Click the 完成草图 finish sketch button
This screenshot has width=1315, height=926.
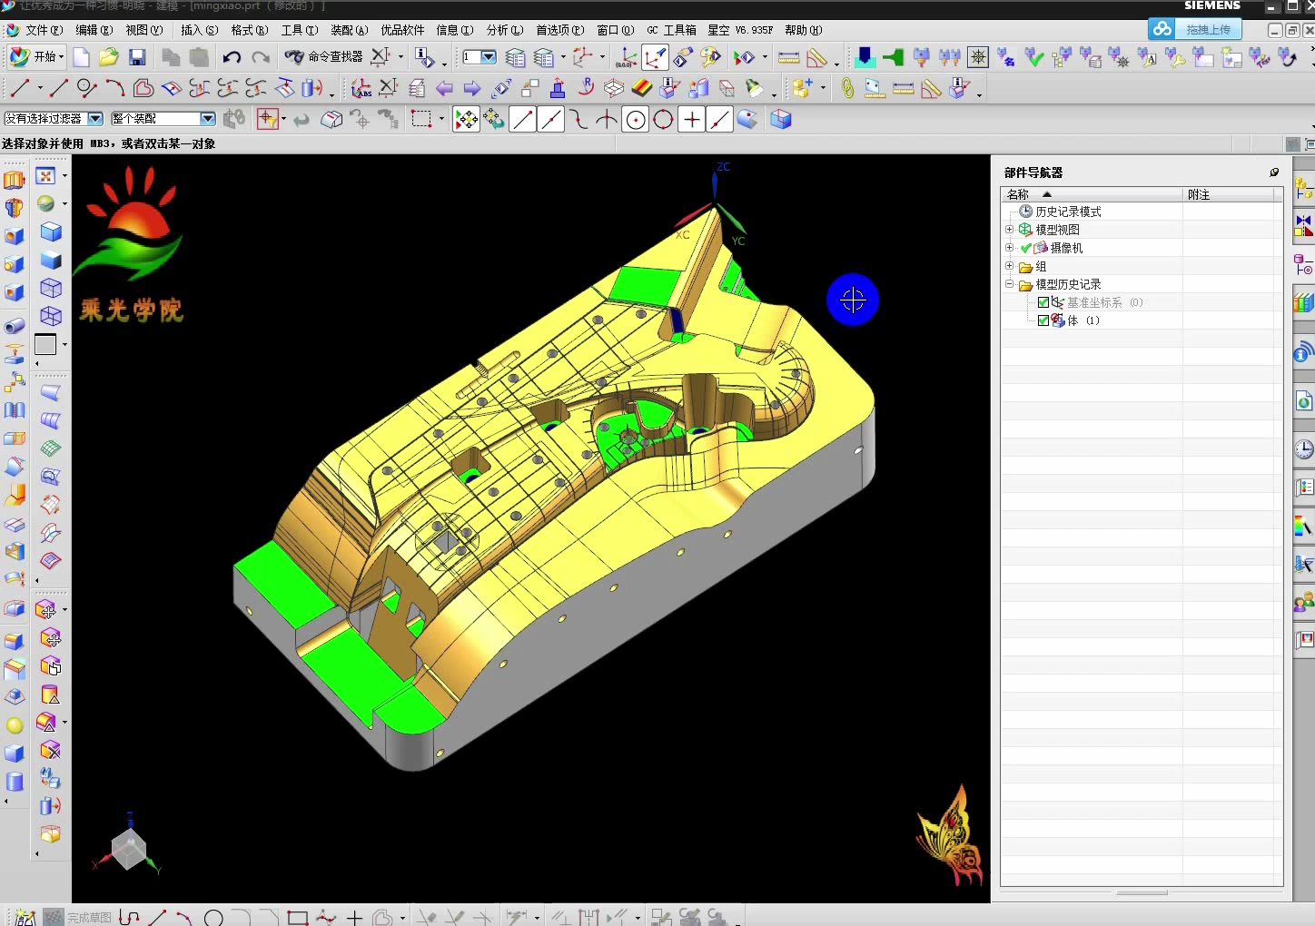[x=79, y=917]
